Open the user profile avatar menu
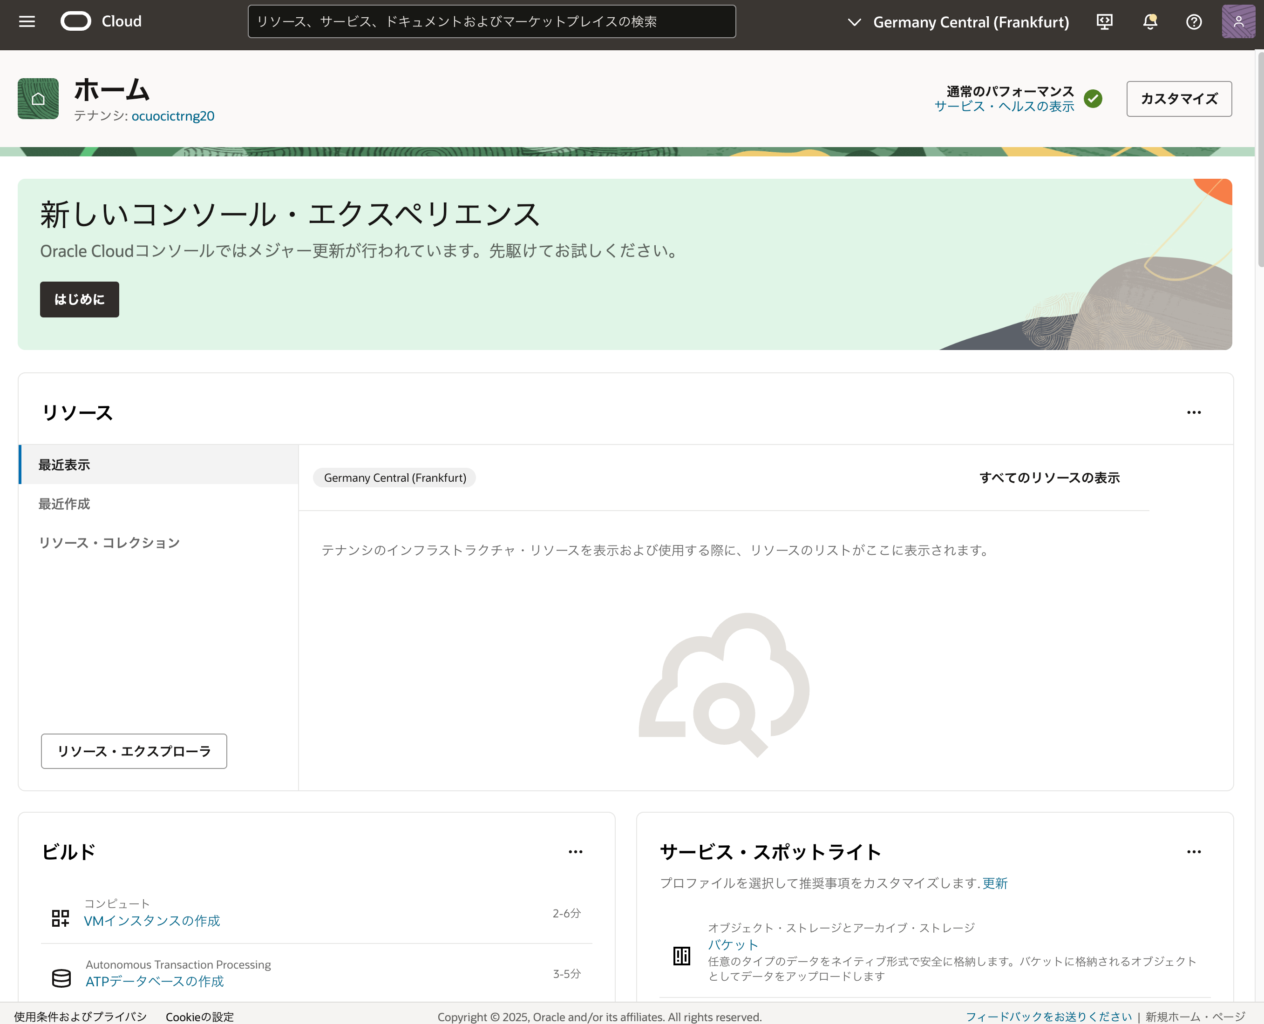The image size is (1264, 1024). 1238,22
